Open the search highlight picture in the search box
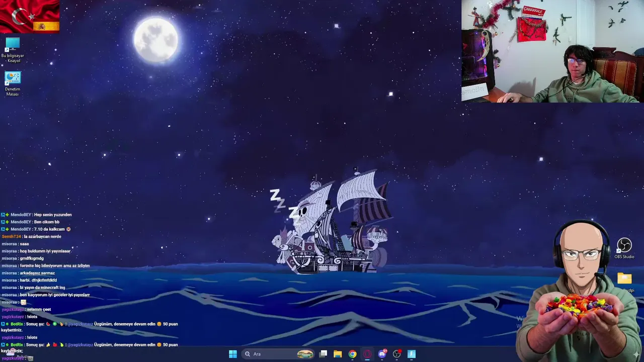Viewport: 644px width, 362px height. 305,354
